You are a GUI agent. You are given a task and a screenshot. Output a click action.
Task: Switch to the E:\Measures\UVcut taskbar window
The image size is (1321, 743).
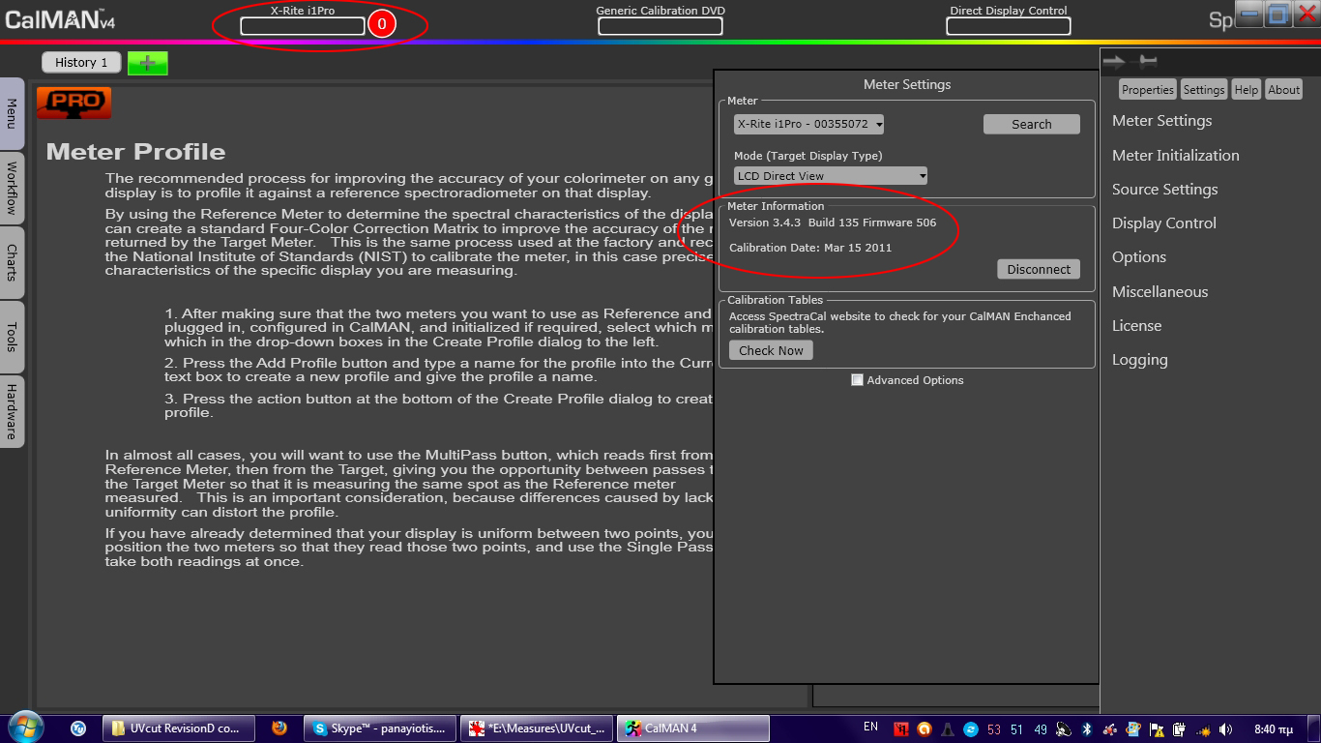pos(537,728)
